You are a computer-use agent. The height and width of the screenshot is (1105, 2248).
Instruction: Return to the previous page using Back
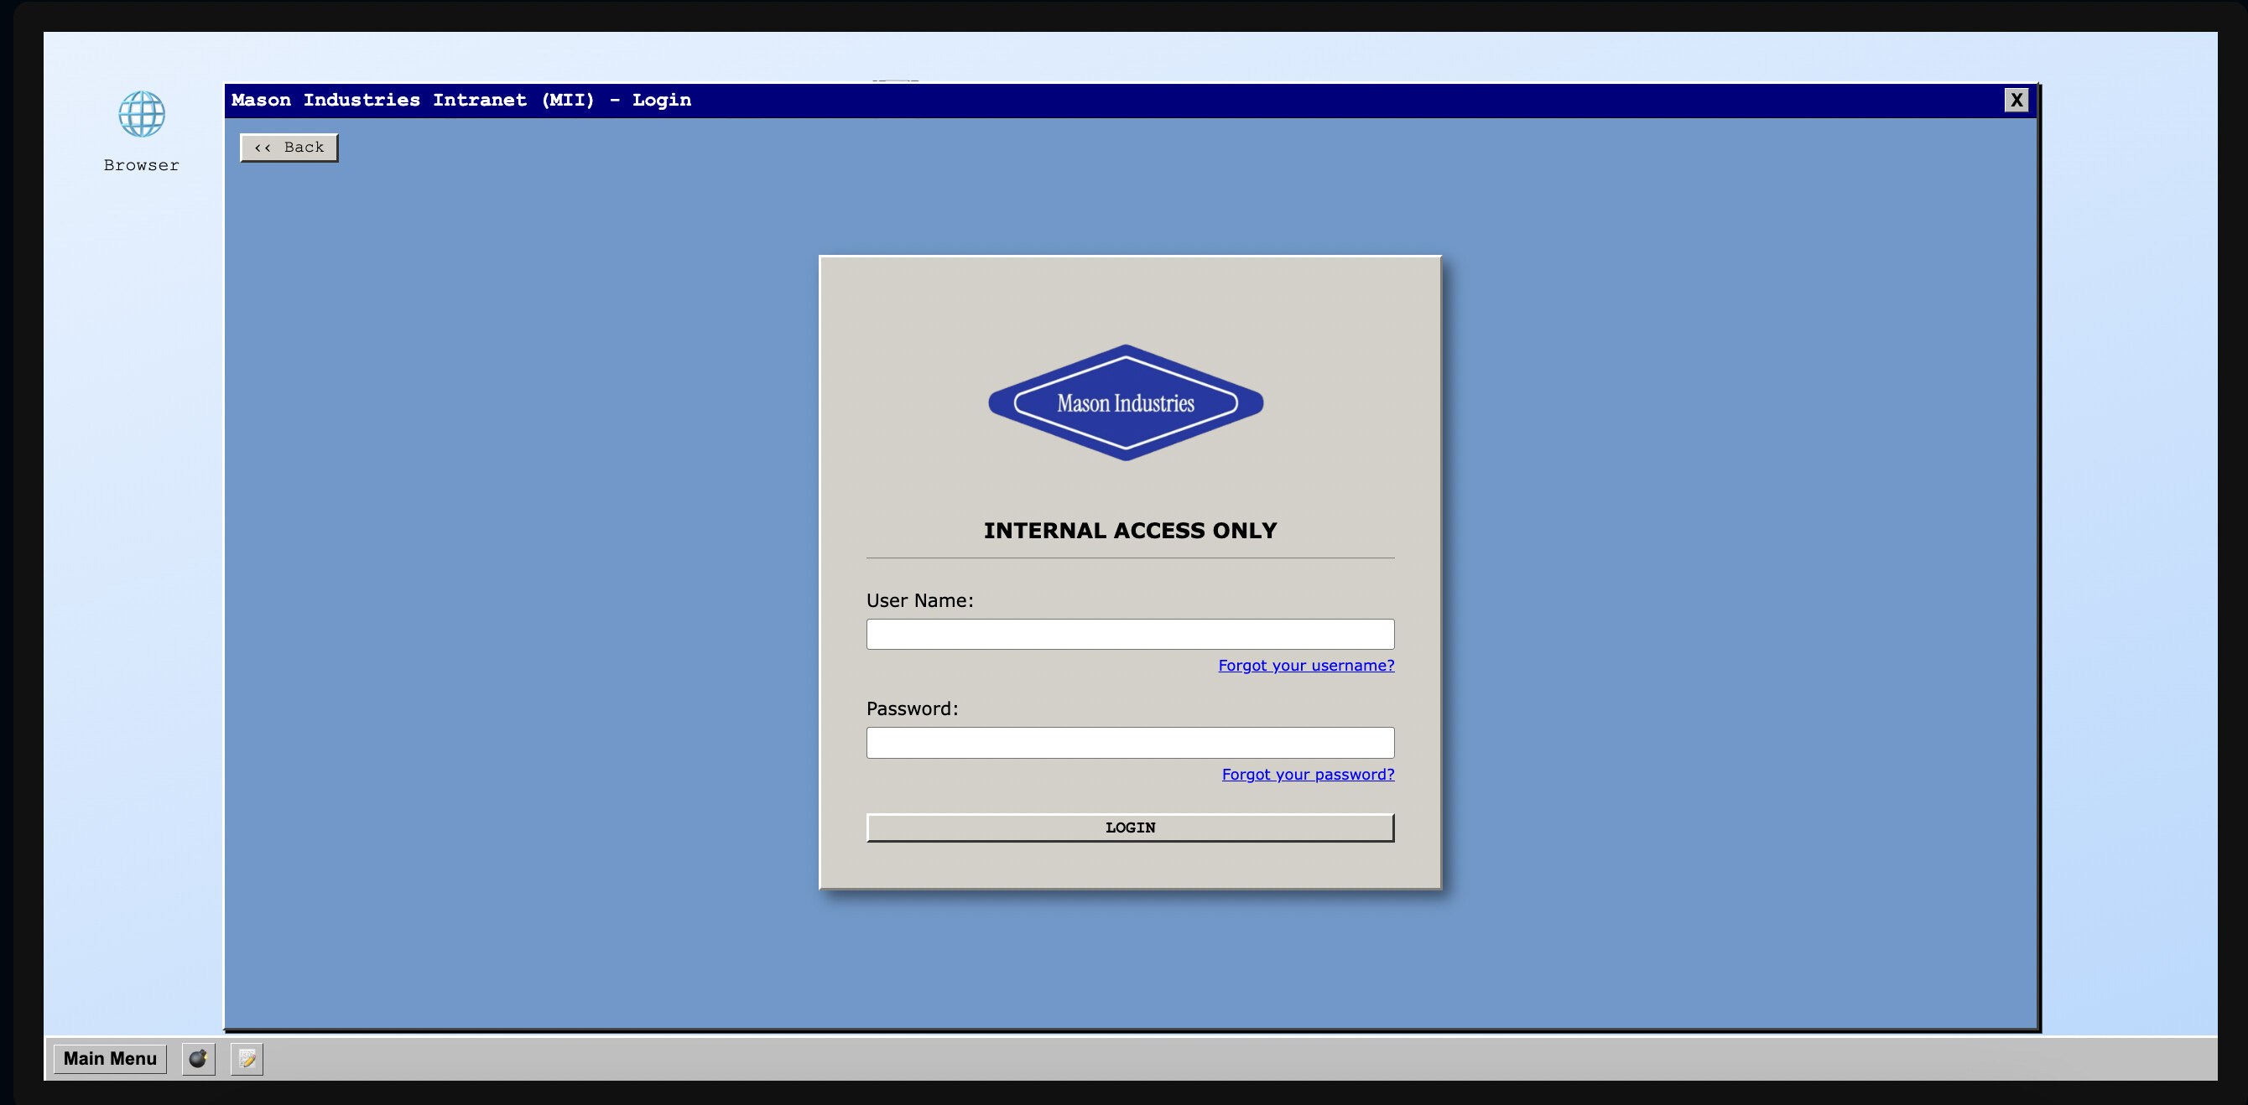point(288,147)
